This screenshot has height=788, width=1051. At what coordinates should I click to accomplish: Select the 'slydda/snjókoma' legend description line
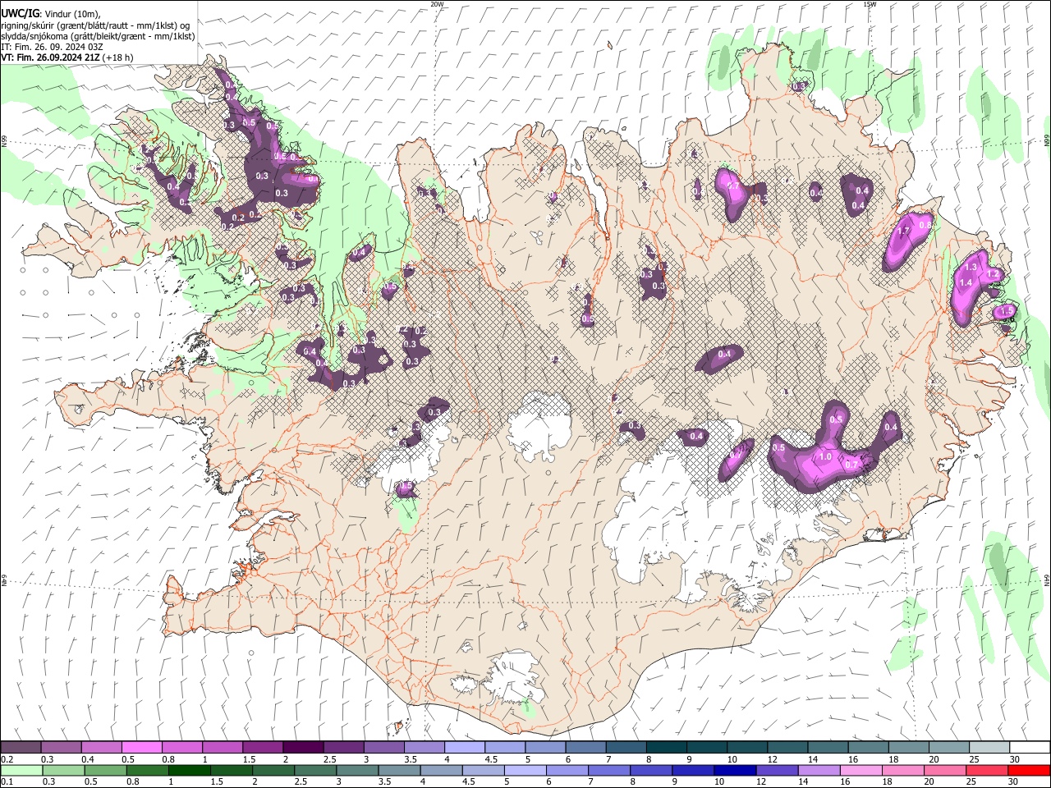(x=99, y=36)
